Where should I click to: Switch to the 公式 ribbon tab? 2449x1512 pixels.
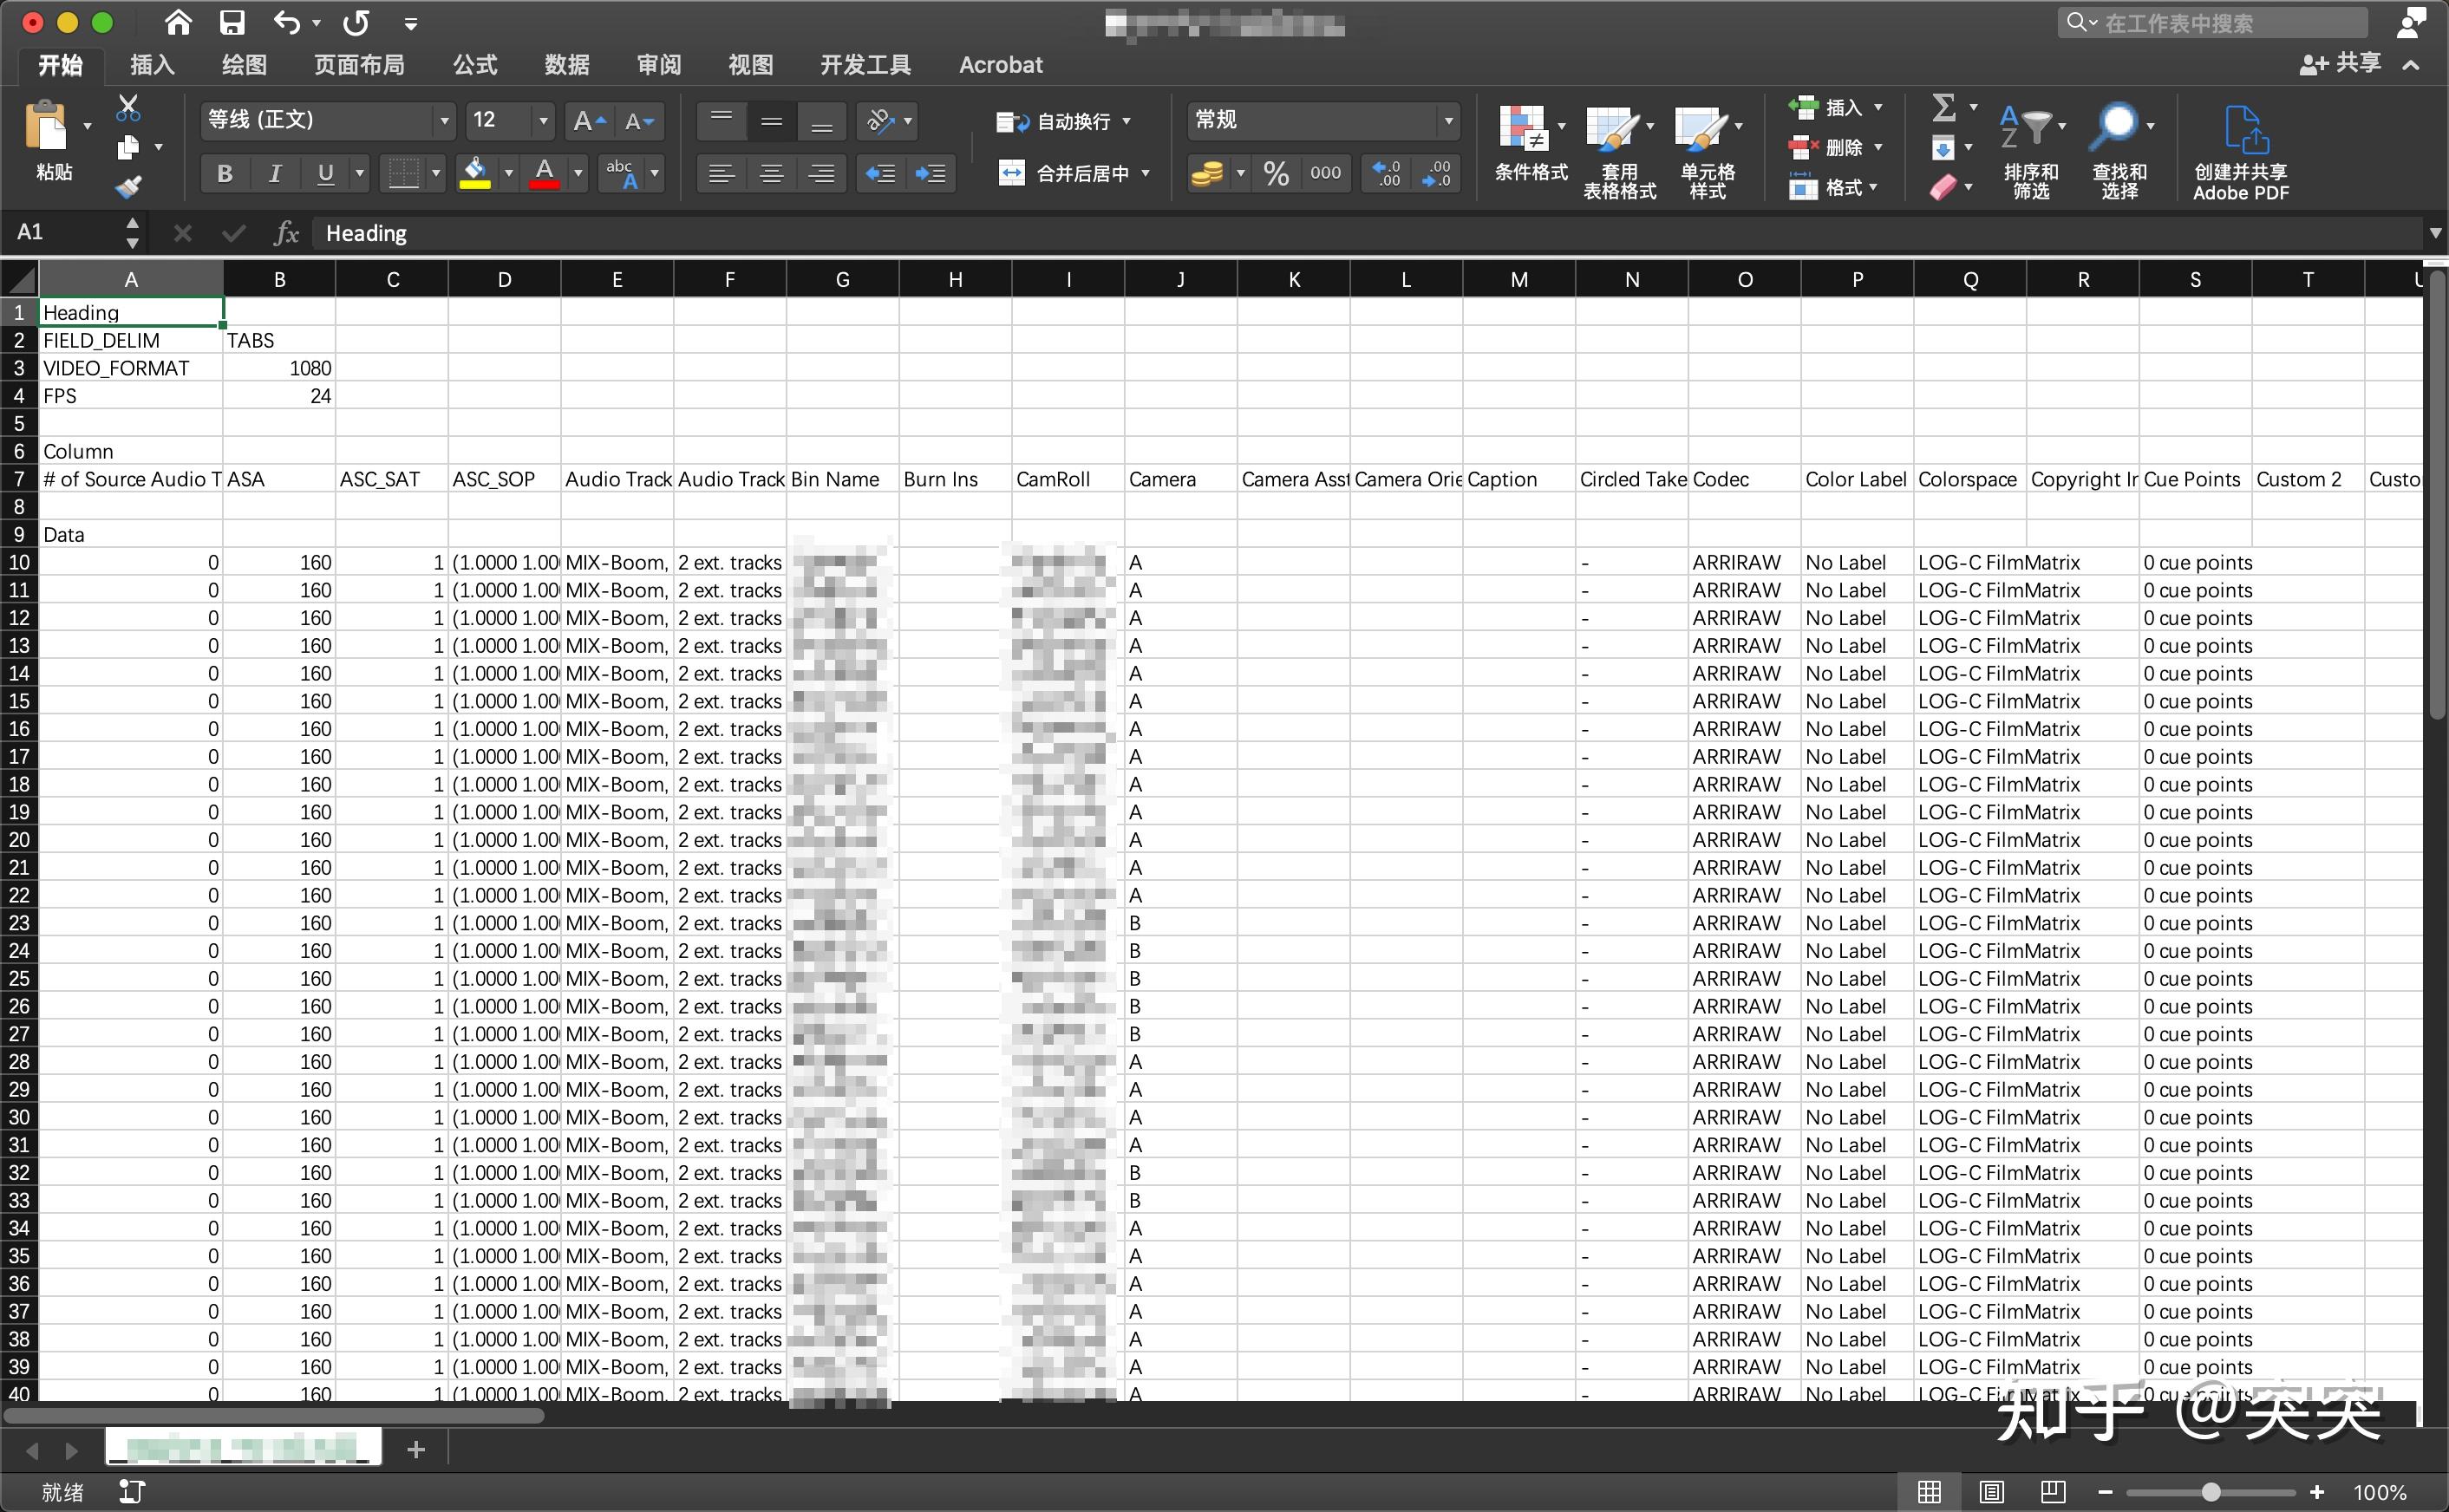point(474,65)
